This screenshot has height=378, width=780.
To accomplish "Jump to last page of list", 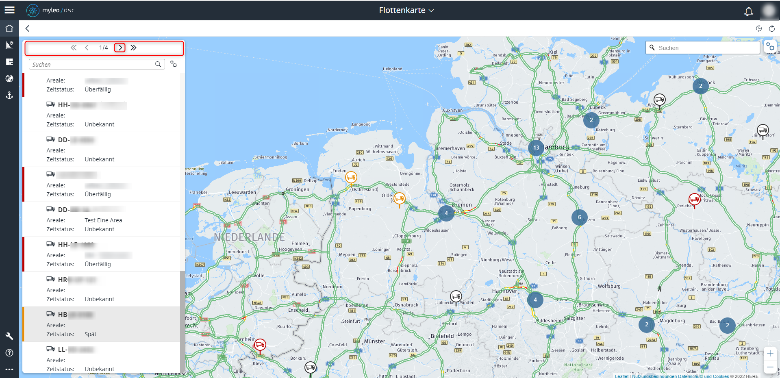I will click(133, 48).
